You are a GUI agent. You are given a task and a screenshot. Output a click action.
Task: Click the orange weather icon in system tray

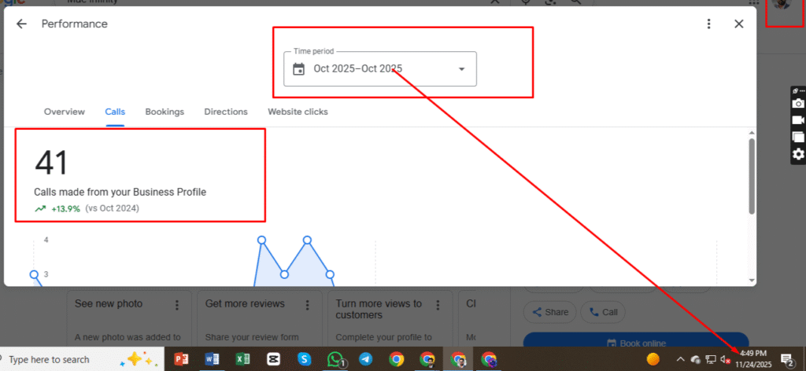[x=653, y=358]
